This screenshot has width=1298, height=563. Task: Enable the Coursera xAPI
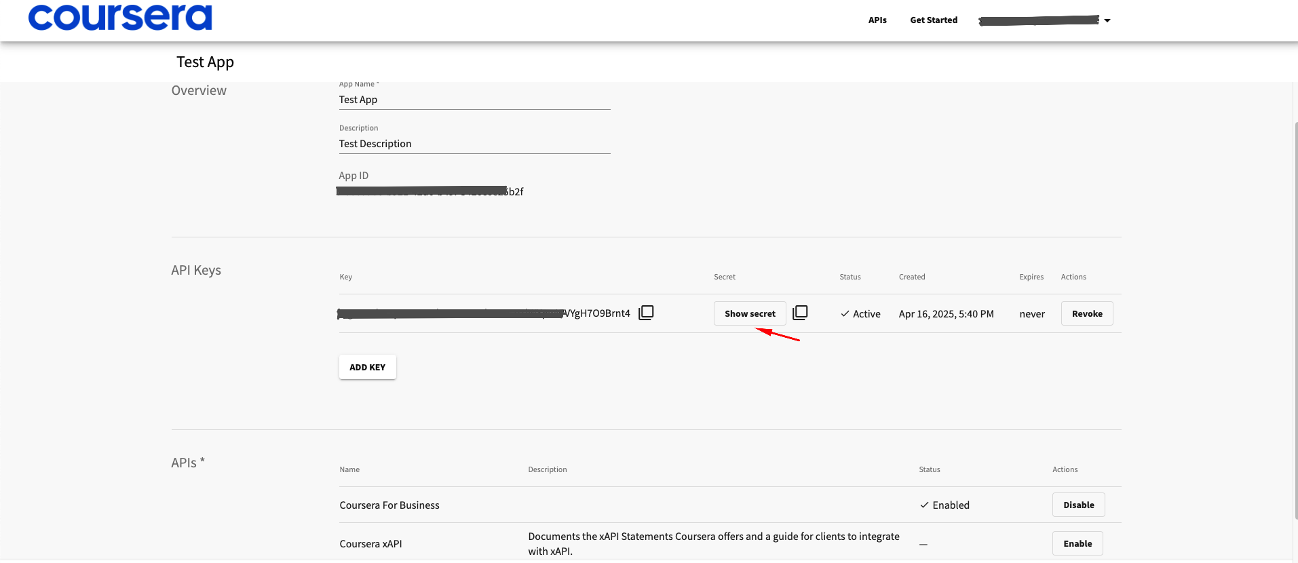(x=1077, y=543)
